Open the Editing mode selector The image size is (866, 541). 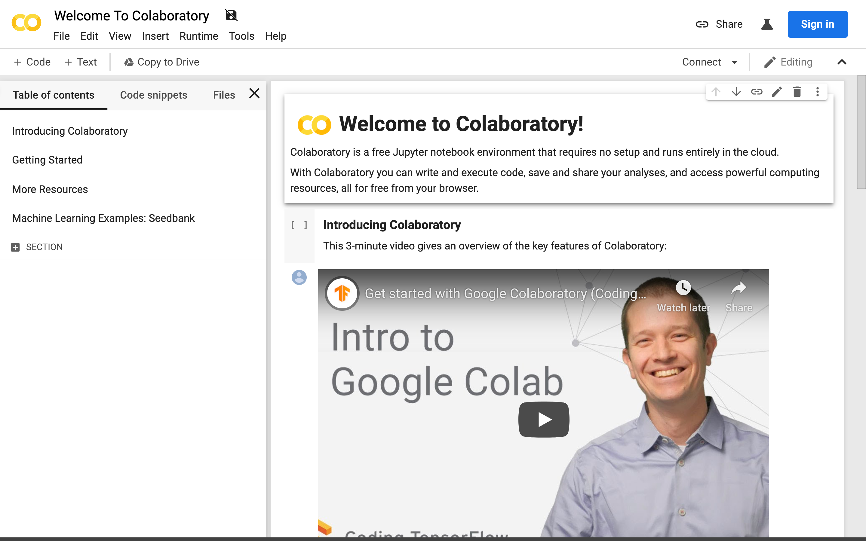788,62
